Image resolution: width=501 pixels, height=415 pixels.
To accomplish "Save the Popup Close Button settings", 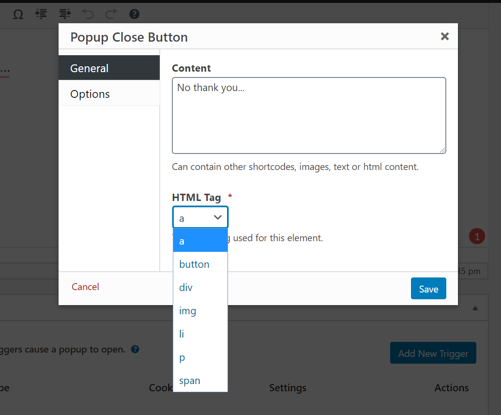I will (x=428, y=288).
